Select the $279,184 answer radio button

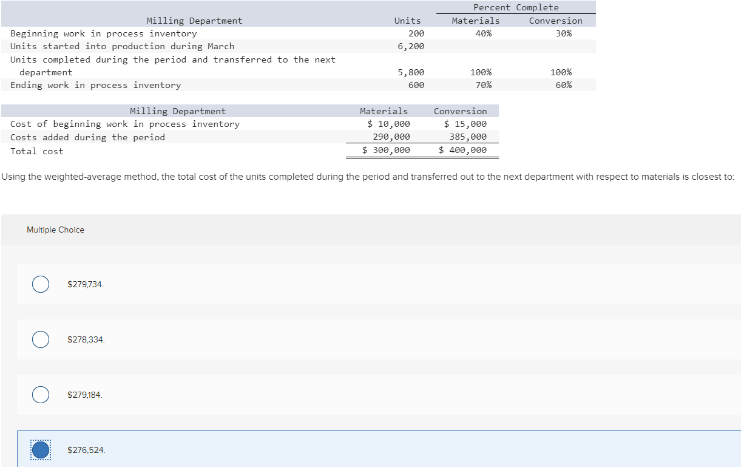click(40, 394)
